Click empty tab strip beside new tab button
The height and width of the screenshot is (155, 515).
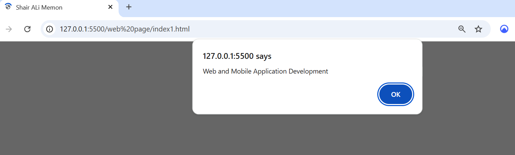point(308,8)
